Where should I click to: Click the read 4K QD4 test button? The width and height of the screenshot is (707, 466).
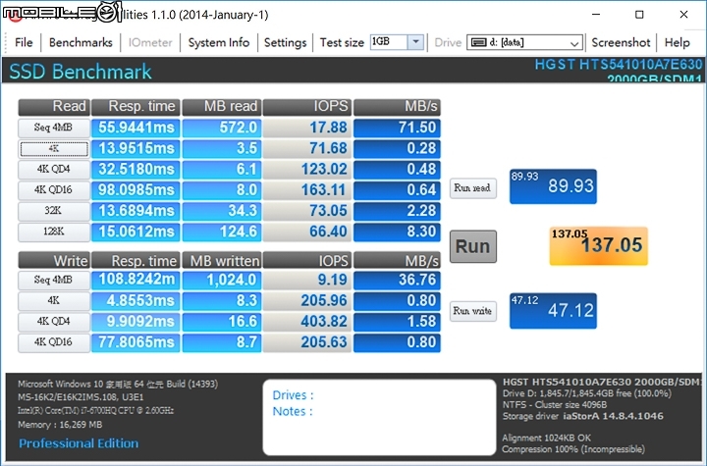[x=54, y=169]
